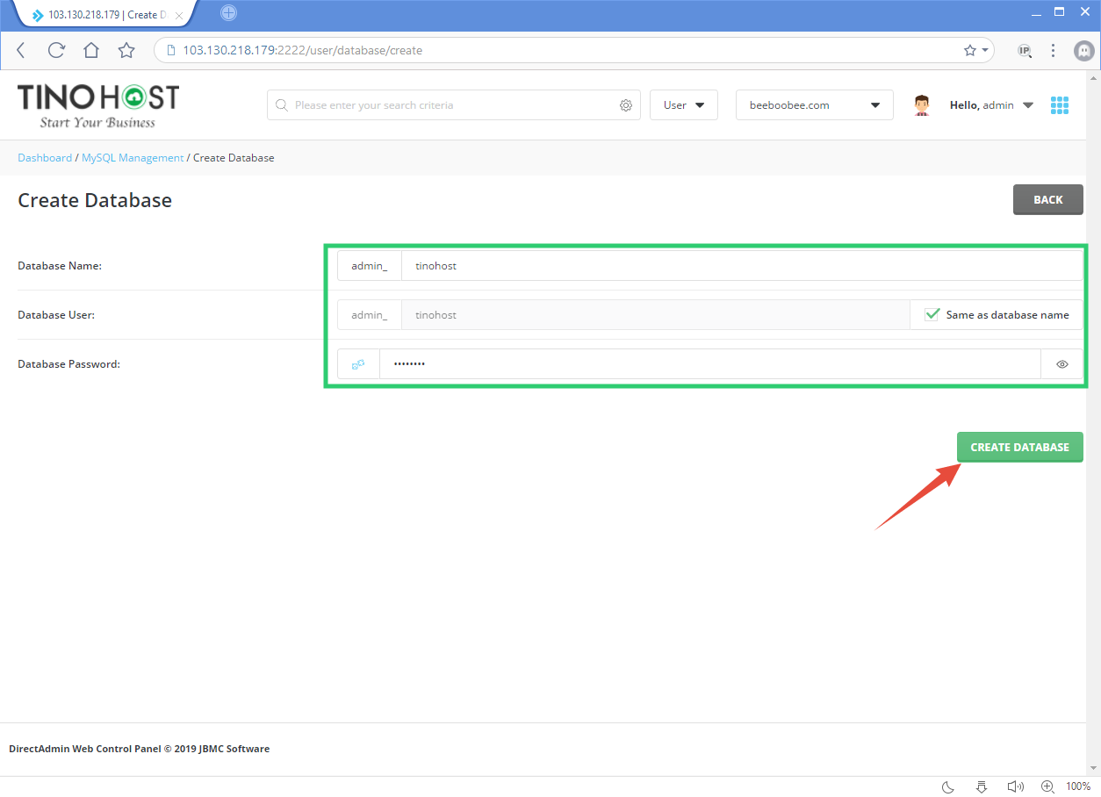Uncheck 'Same as database name'
Screen dimensions: 1101x797
[x=932, y=313]
